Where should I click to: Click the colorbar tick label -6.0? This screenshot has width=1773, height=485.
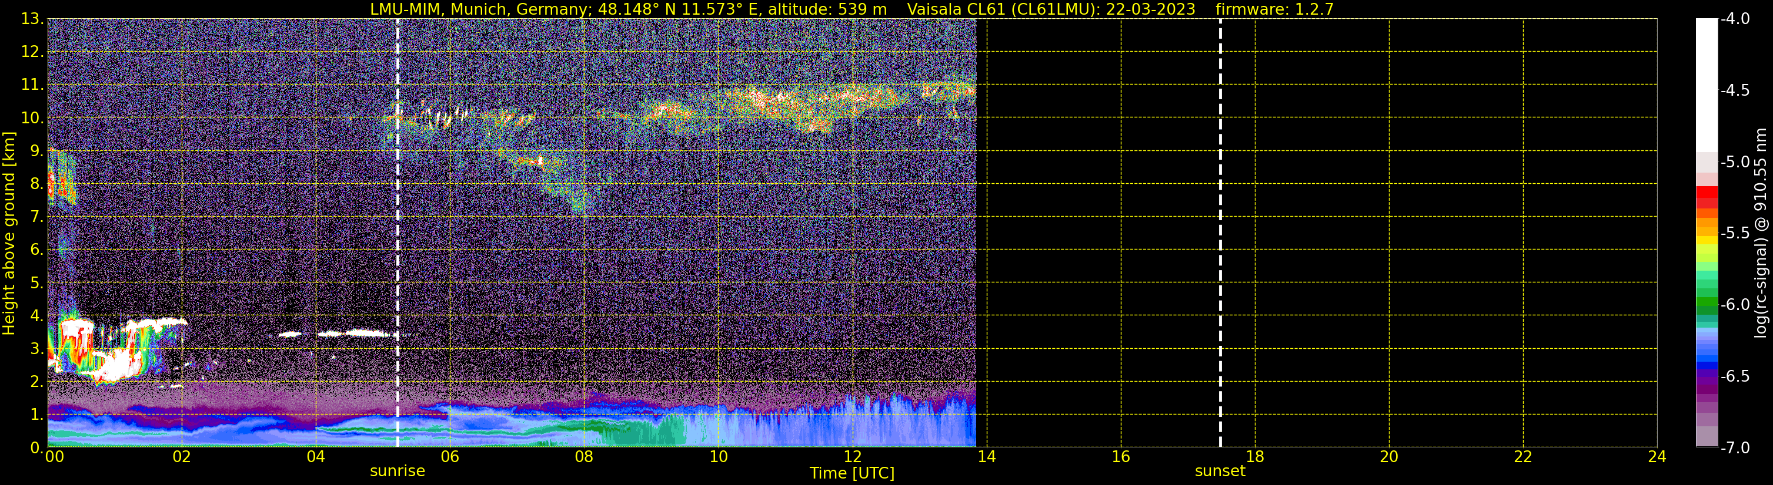(x=1735, y=305)
